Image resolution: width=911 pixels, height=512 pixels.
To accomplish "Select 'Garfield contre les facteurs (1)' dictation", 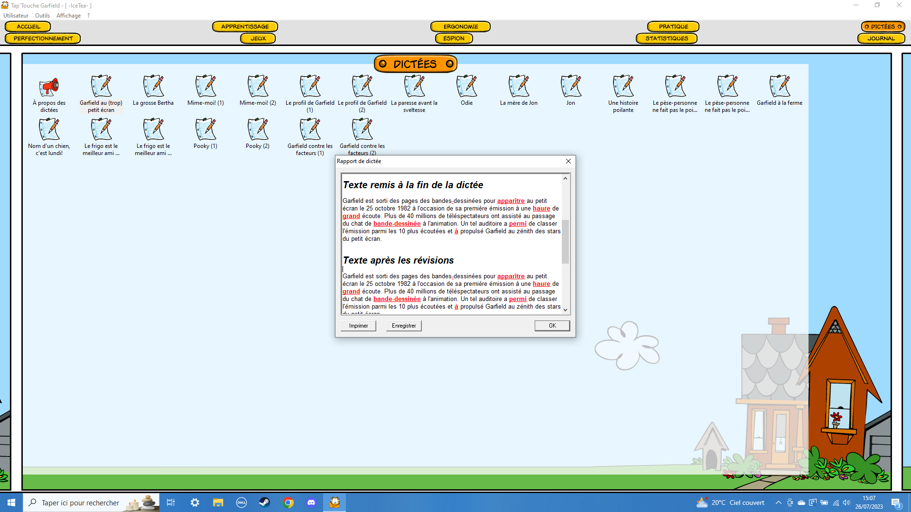I will click(310, 137).
